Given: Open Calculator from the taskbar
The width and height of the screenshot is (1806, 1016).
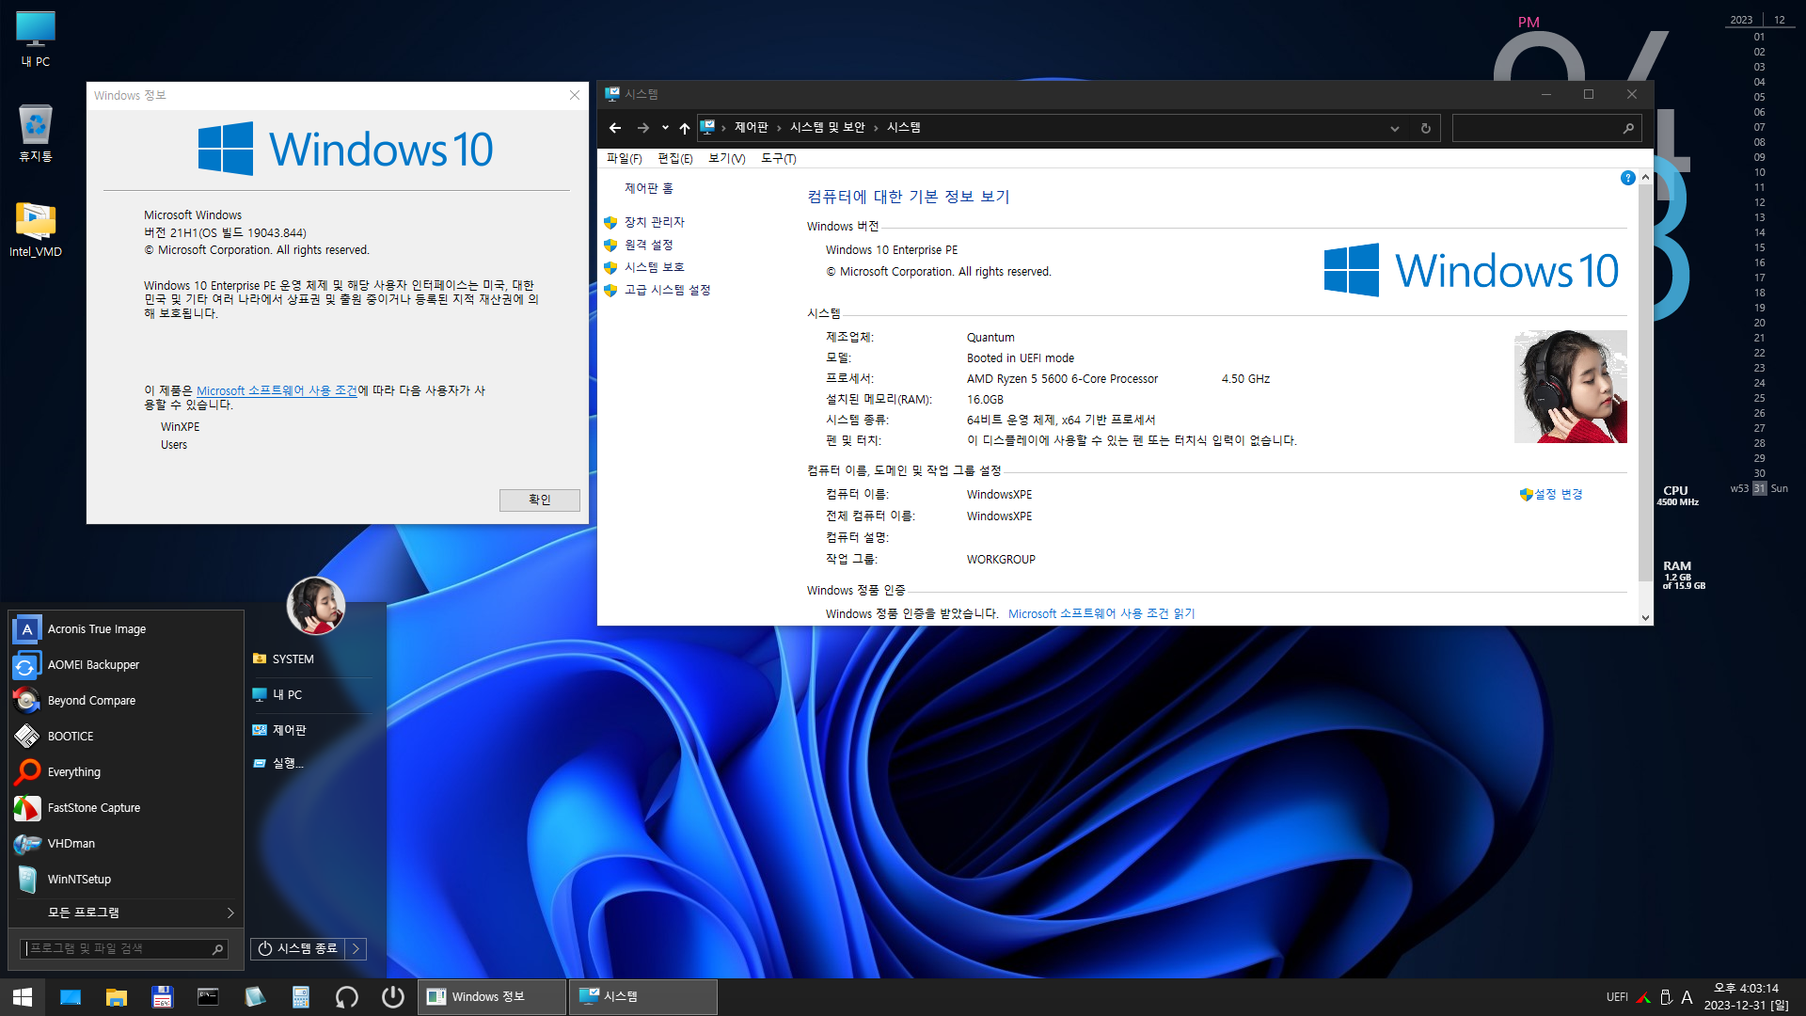Looking at the screenshot, I should 301,997.
